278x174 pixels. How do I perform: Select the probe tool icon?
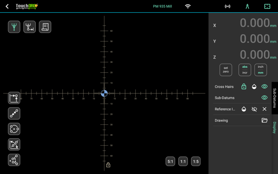click(x=14, y=27)
